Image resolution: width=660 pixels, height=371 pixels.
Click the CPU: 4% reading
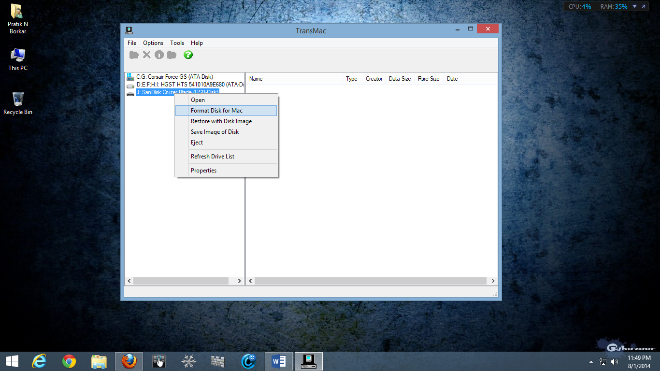pos(580,7)
